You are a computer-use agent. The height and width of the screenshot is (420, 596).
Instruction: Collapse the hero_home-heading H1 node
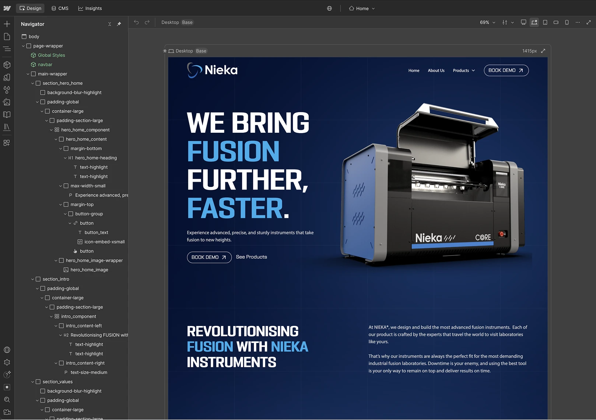tap(65, 158)
